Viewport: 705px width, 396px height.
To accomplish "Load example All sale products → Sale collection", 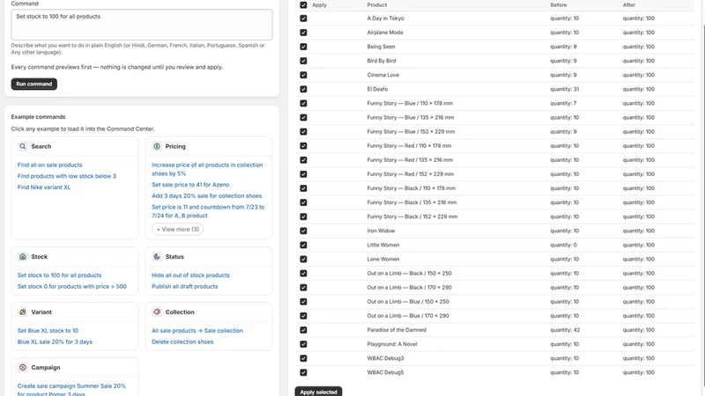I will [197, 331].
